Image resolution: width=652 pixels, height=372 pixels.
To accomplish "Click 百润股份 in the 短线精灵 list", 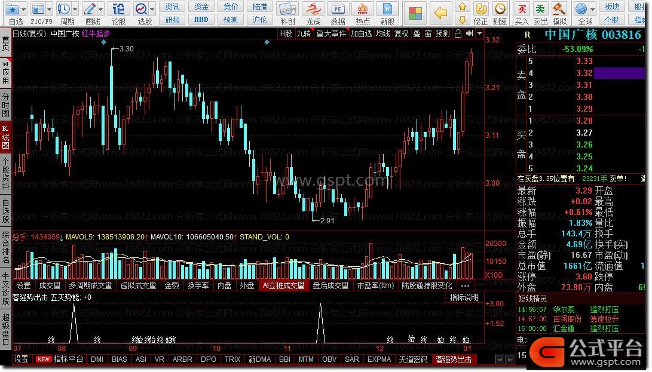I will [567, 319].
